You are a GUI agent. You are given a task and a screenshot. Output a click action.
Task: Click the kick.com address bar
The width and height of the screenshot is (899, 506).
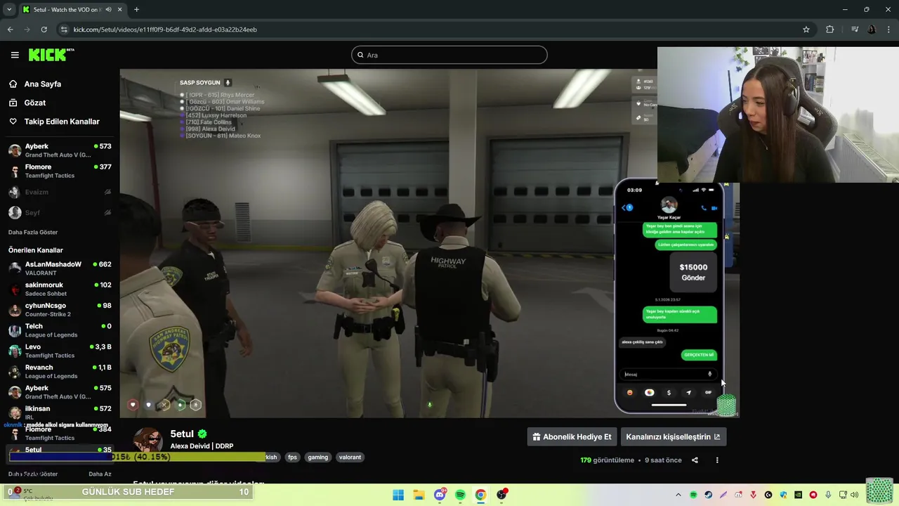pyautogui.click(x=435, y=30)
